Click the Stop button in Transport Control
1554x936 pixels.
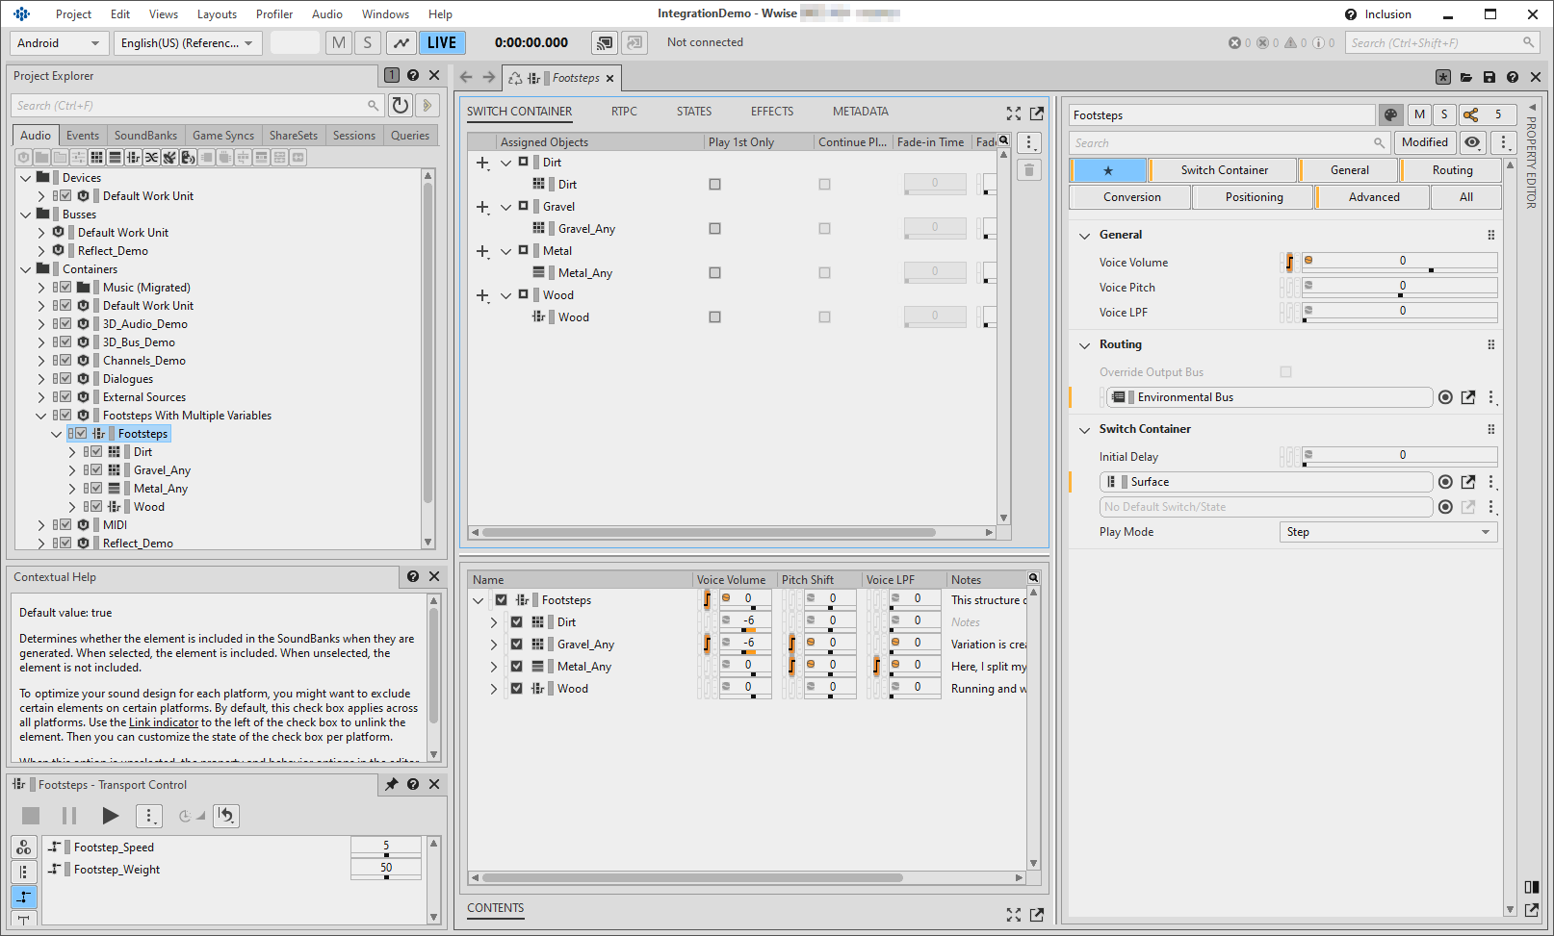point(31,816)
